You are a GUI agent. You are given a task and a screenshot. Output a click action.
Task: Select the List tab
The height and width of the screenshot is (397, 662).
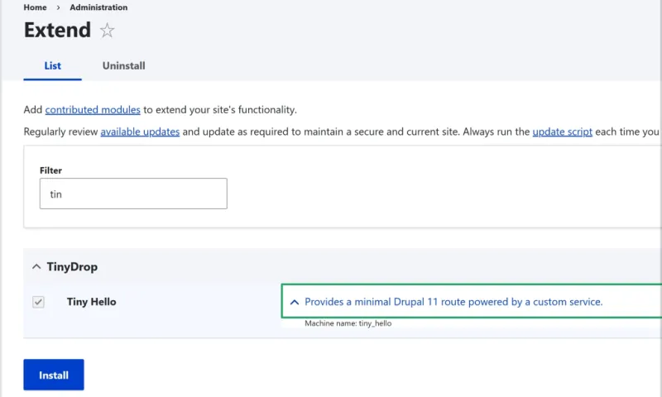click(x=52, y=66)
